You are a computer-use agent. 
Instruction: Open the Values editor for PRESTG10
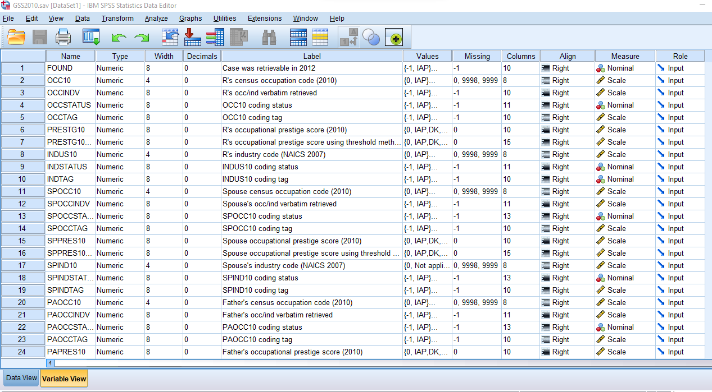(x=427, y=130)
